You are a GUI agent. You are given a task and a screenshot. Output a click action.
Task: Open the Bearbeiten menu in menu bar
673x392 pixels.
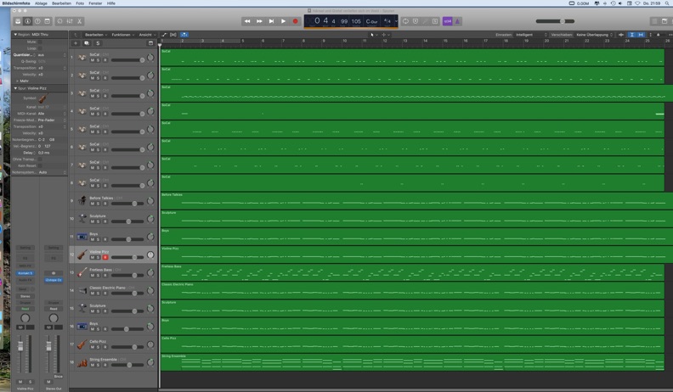point(61,3)
